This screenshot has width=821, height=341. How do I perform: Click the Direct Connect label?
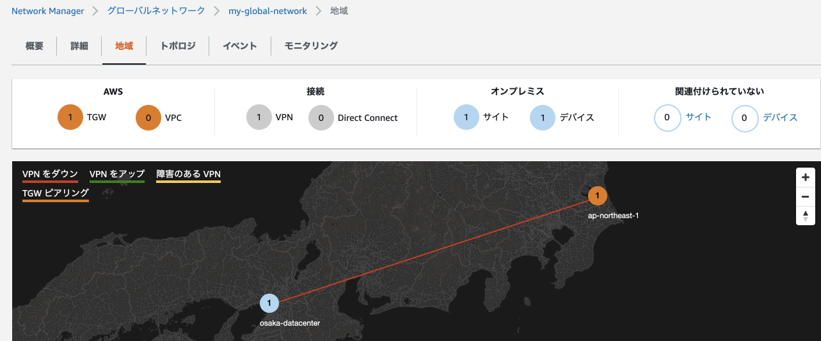tap(368, 118)
